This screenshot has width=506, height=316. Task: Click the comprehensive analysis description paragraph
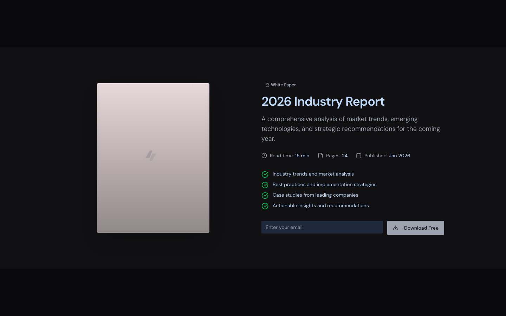tap(350, 129)
